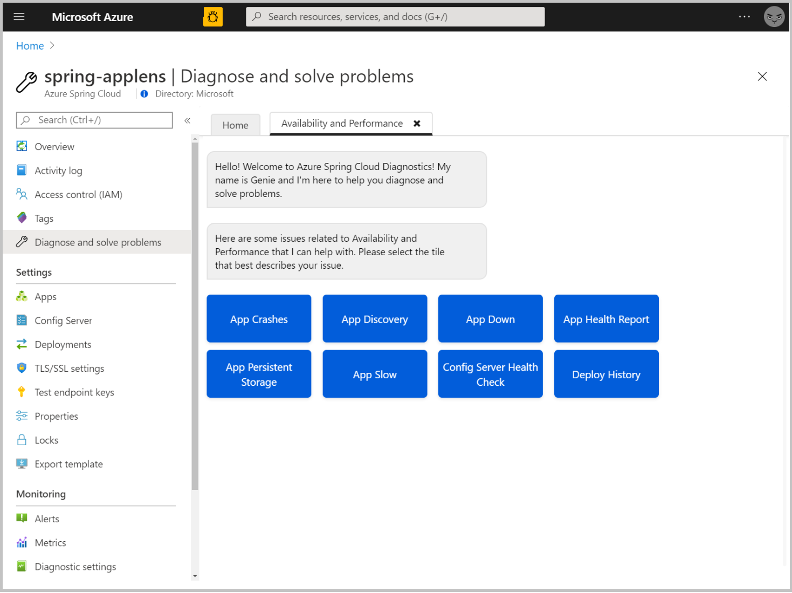Open the user account avatar
Screen dimensions: 792x593
tap(774, 17)
